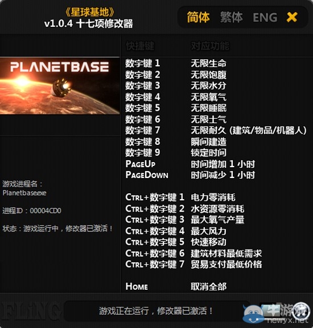The width and height of the screenshot is (313, 328).
Task: Click the 《星球基地》 title text
Action: [x=90, y=12]
